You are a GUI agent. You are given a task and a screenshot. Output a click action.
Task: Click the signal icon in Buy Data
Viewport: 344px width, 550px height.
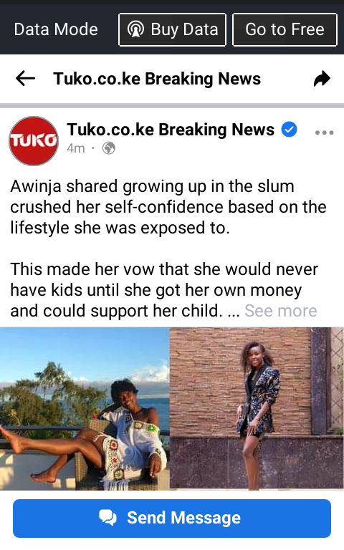(136, 29)
